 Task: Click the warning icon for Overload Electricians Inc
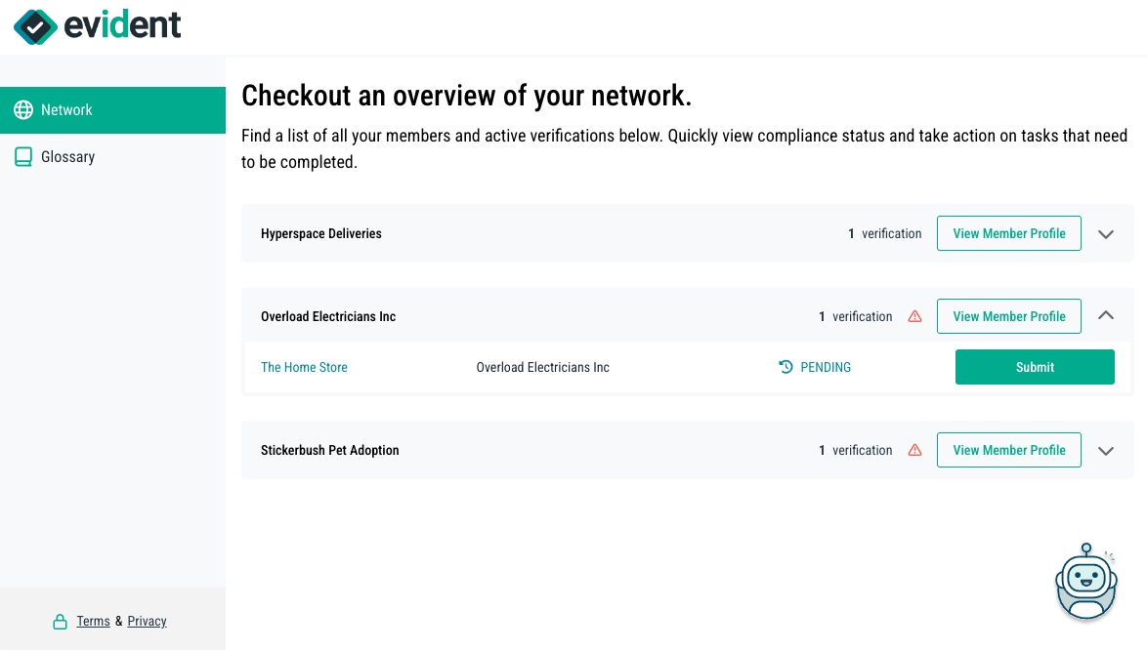[x=914, y=316]
